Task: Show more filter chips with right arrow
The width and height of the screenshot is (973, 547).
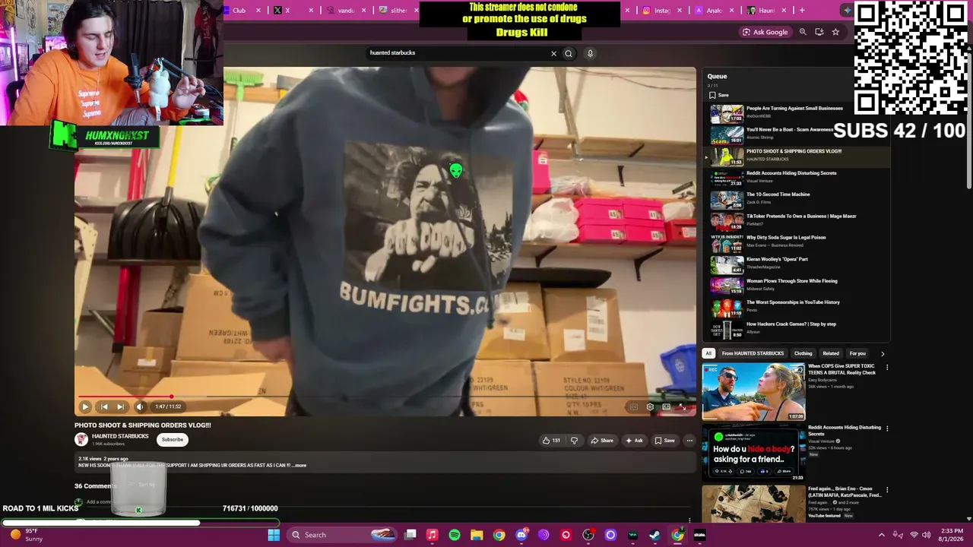Action: (x=883, y=353)
